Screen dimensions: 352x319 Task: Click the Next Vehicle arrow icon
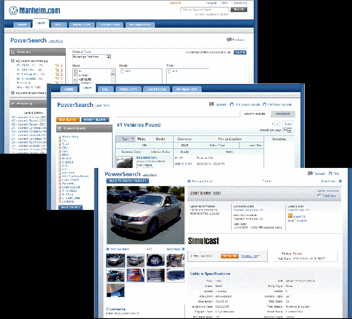tap(340, 181)
